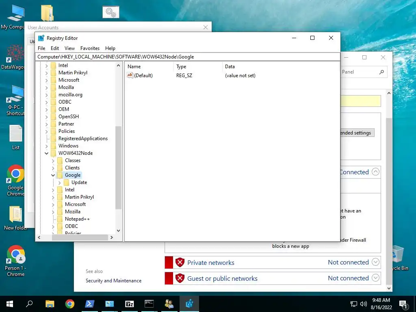Click the registry path address bar
This screenshot has width=416, height=312.
point(188,57)
